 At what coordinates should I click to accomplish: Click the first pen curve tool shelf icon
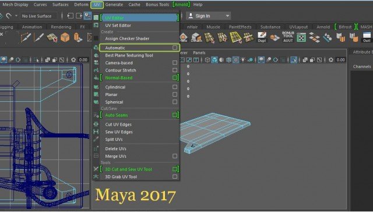click(x=26, y=37)
